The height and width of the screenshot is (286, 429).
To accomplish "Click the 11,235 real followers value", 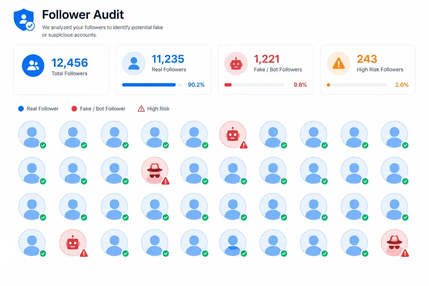I will 168,59.
